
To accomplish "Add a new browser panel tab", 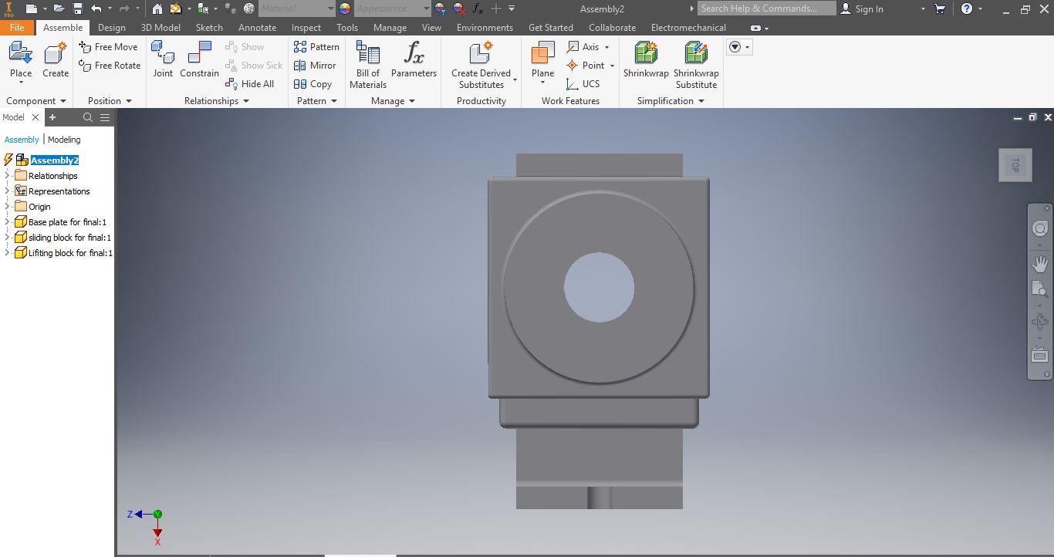I will (52, 117).
